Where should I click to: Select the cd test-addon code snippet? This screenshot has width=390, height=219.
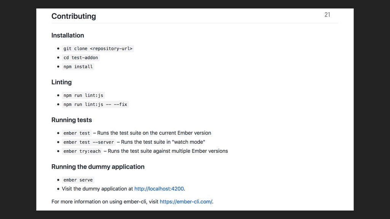click(x=81, y=58)
